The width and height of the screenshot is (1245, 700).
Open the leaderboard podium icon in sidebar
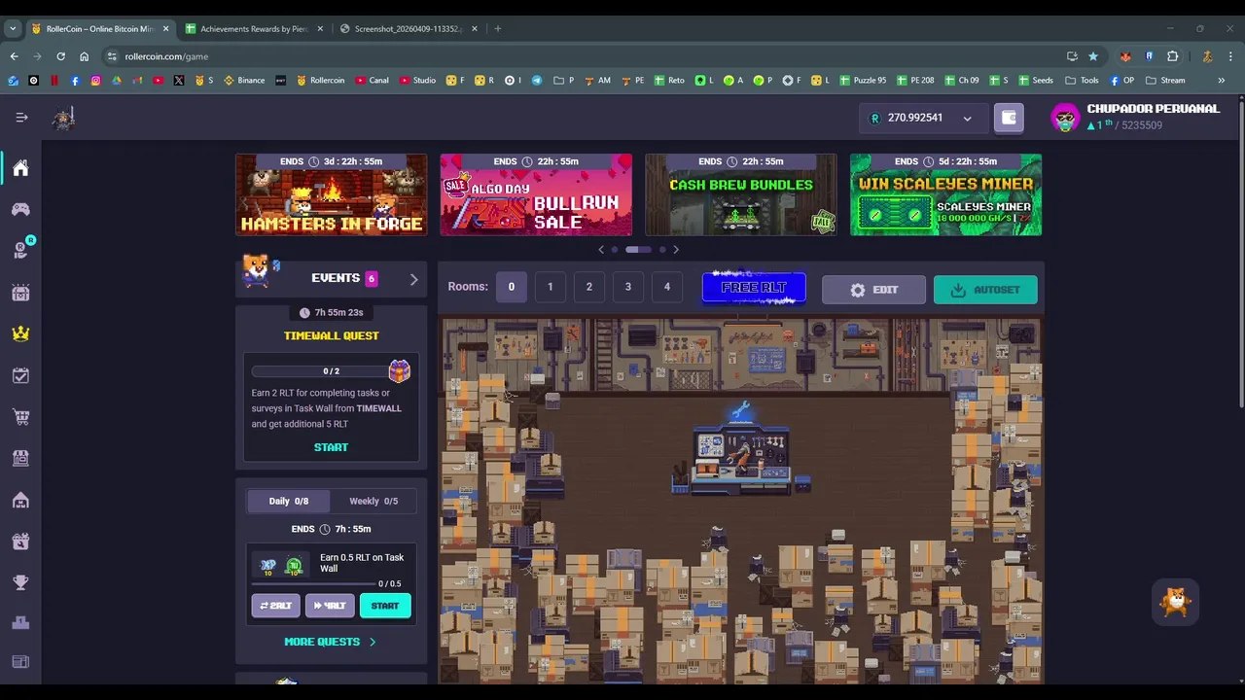[20, 622]
